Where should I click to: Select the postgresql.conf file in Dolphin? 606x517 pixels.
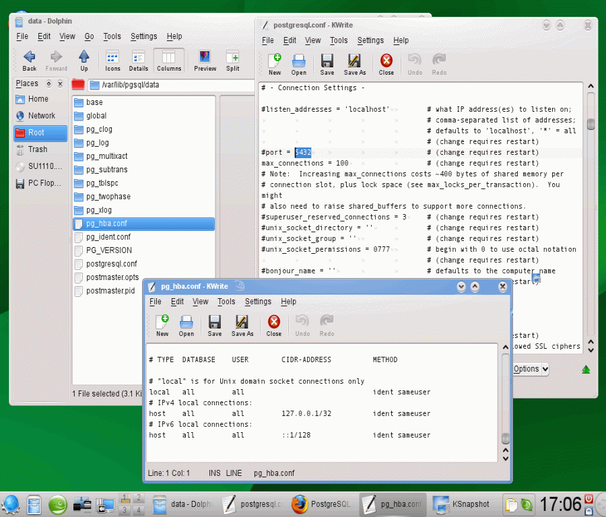tap(111, 264)
